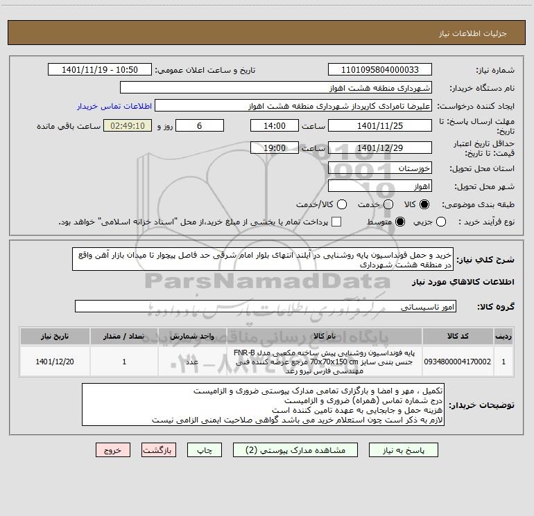
Task: Click the buyer name field شهرداری منطقه هشت اهواز
Action: pos(276,87)
